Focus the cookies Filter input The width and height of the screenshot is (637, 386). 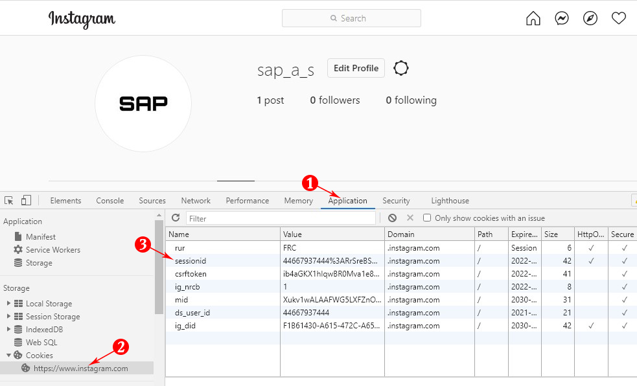pos(281,218)
